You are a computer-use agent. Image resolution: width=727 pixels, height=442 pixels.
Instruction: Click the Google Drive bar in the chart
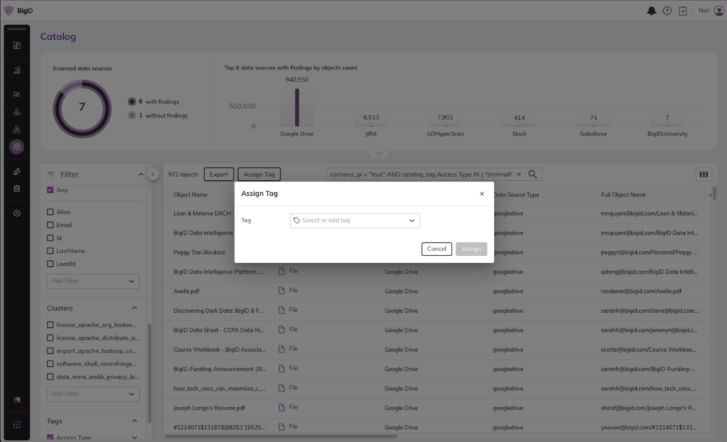(x=297, y=107)
